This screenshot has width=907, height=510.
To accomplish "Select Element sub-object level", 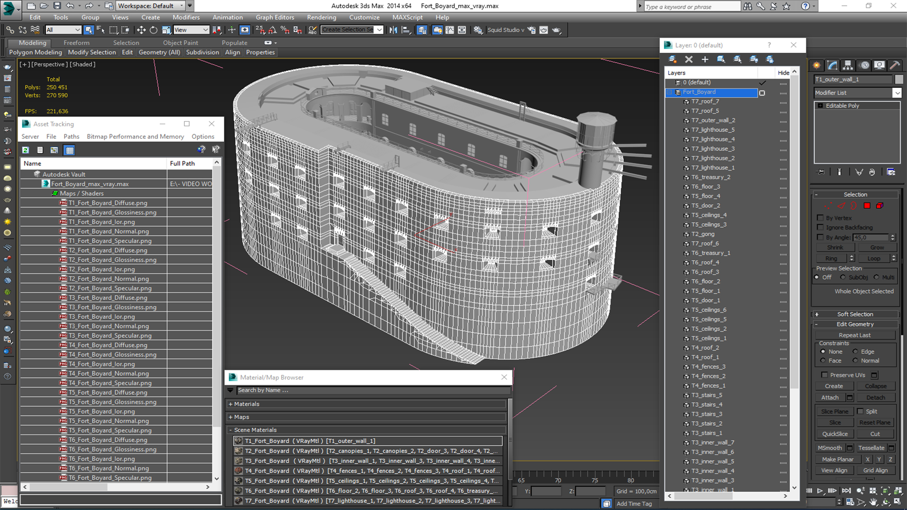I will 880,205.
